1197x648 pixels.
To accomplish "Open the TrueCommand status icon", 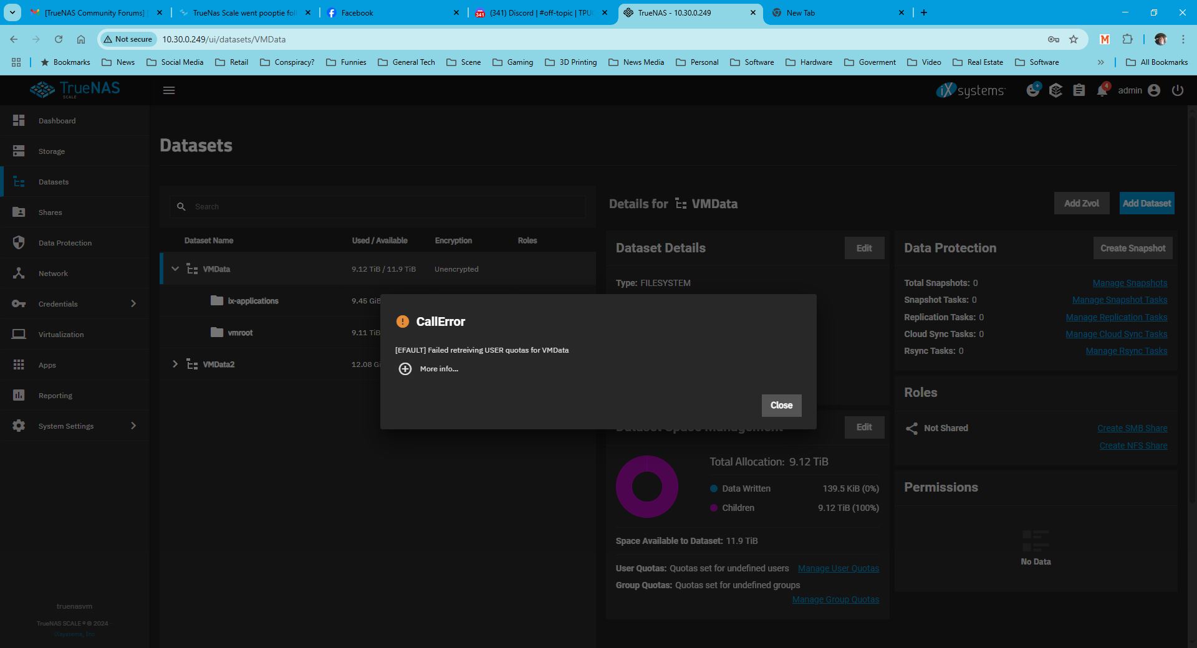I will pos(1033,90).
